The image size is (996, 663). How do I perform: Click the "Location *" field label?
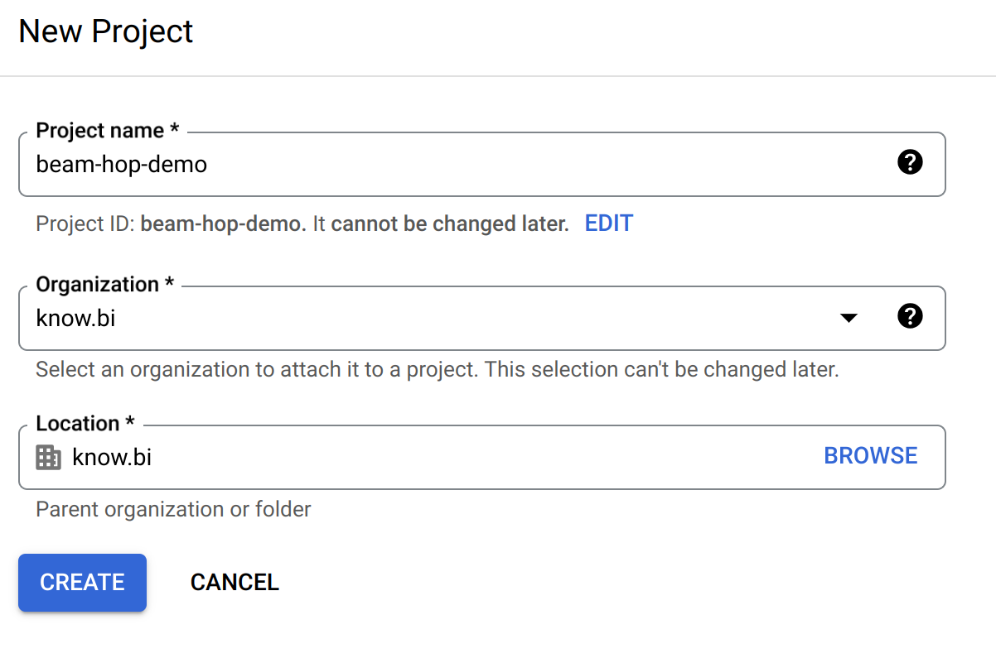pyautogui.click(x=85, y=424)
